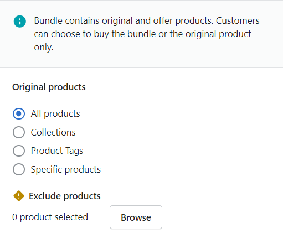
Task: Click the "All products" label text
Action: point(55,113)
